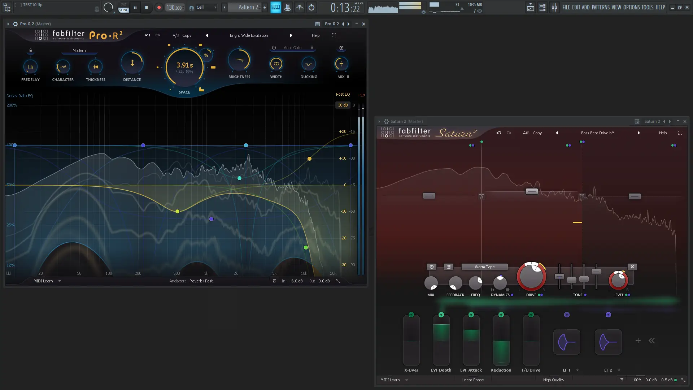Click the 130.000 tempo field

click(174, 7)
